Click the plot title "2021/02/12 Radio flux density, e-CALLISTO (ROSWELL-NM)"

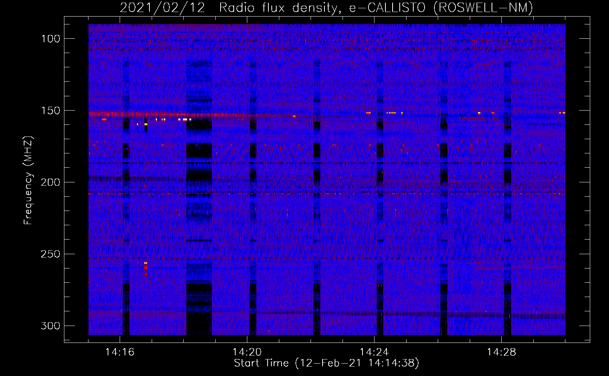[x=326, y=8]
